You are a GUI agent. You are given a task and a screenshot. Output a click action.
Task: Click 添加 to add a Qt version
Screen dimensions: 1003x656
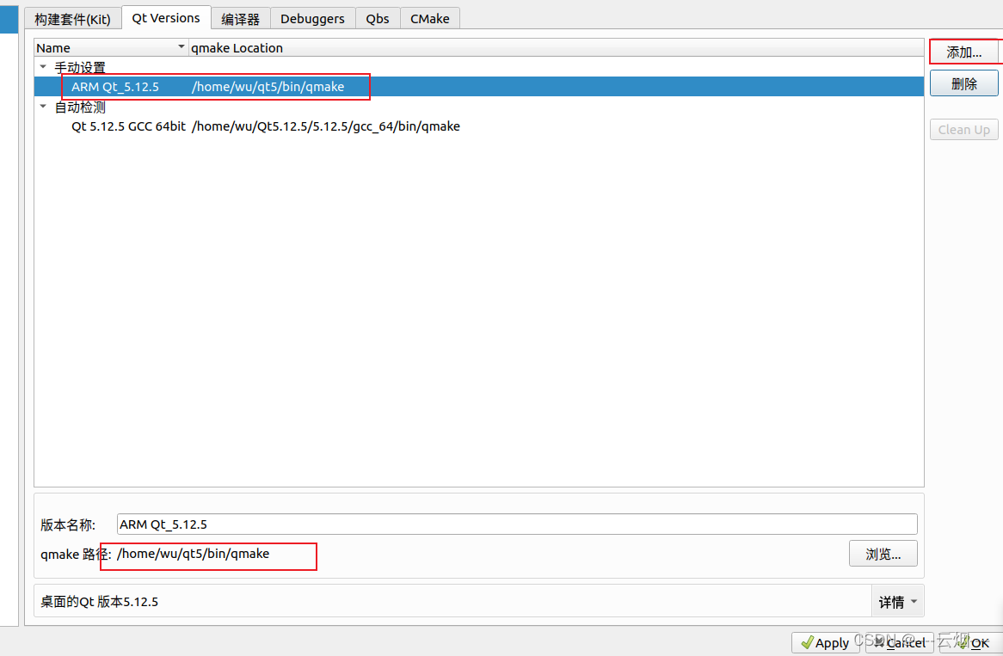[965, 52]
